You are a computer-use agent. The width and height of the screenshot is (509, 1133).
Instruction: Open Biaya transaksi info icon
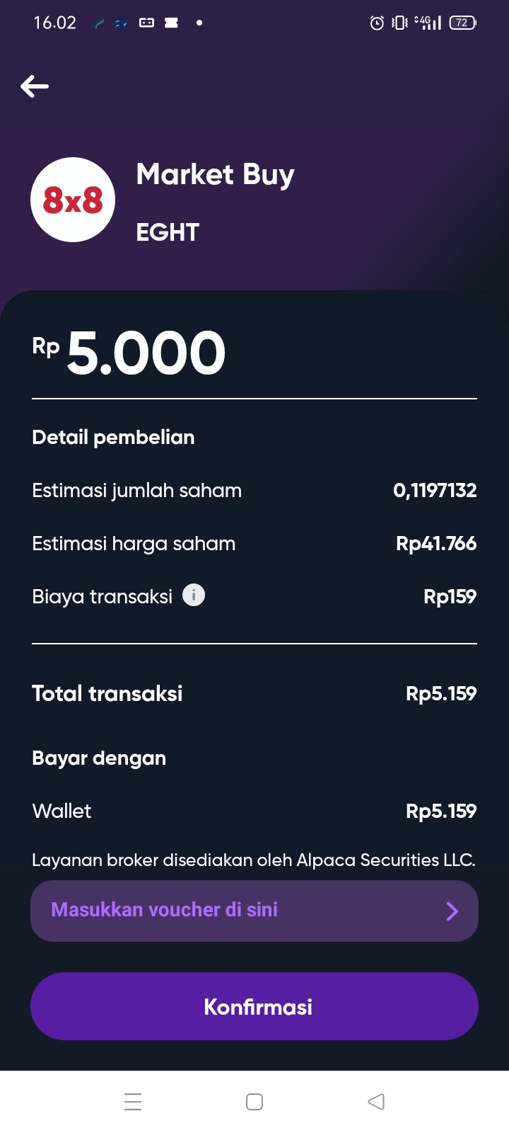[194, 595]
